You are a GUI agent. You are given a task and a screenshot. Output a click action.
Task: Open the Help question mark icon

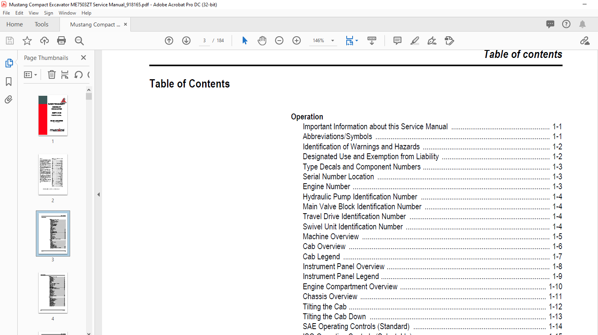tap(566, 24)
